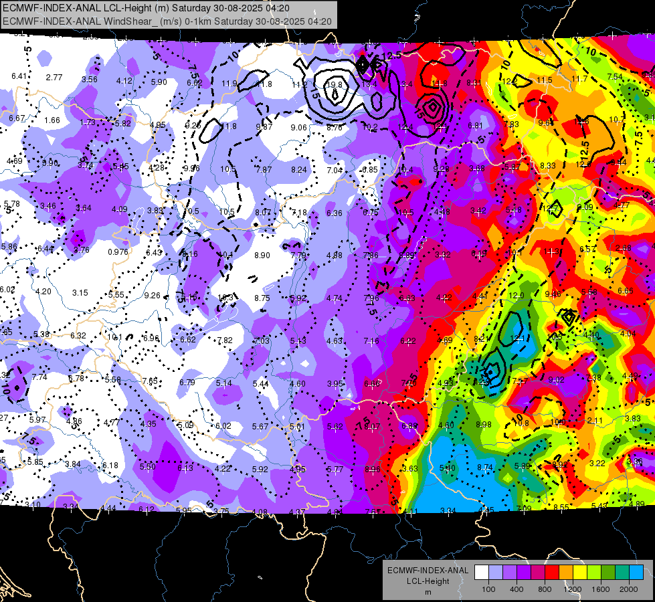The width and height of the screenshot is (655, 602).
Task: Click the wind shear value 9.96
Action: point(192,169)
